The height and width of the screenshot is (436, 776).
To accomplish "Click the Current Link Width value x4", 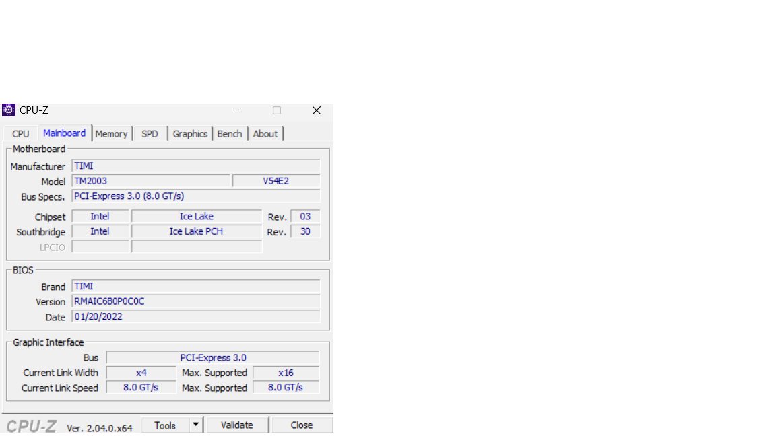I will [141, 373].
